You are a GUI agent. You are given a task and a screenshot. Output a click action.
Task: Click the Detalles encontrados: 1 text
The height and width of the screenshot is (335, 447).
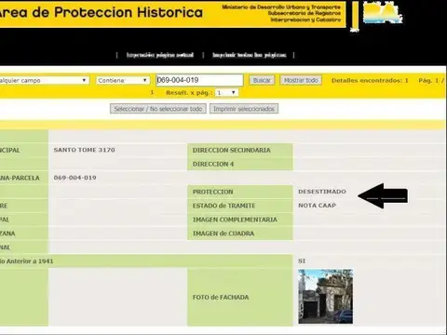[370, 80]
